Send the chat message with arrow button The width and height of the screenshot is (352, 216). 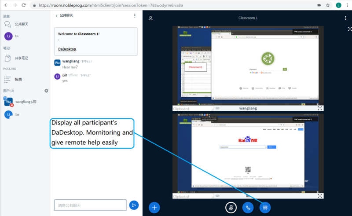coord(134,205)
